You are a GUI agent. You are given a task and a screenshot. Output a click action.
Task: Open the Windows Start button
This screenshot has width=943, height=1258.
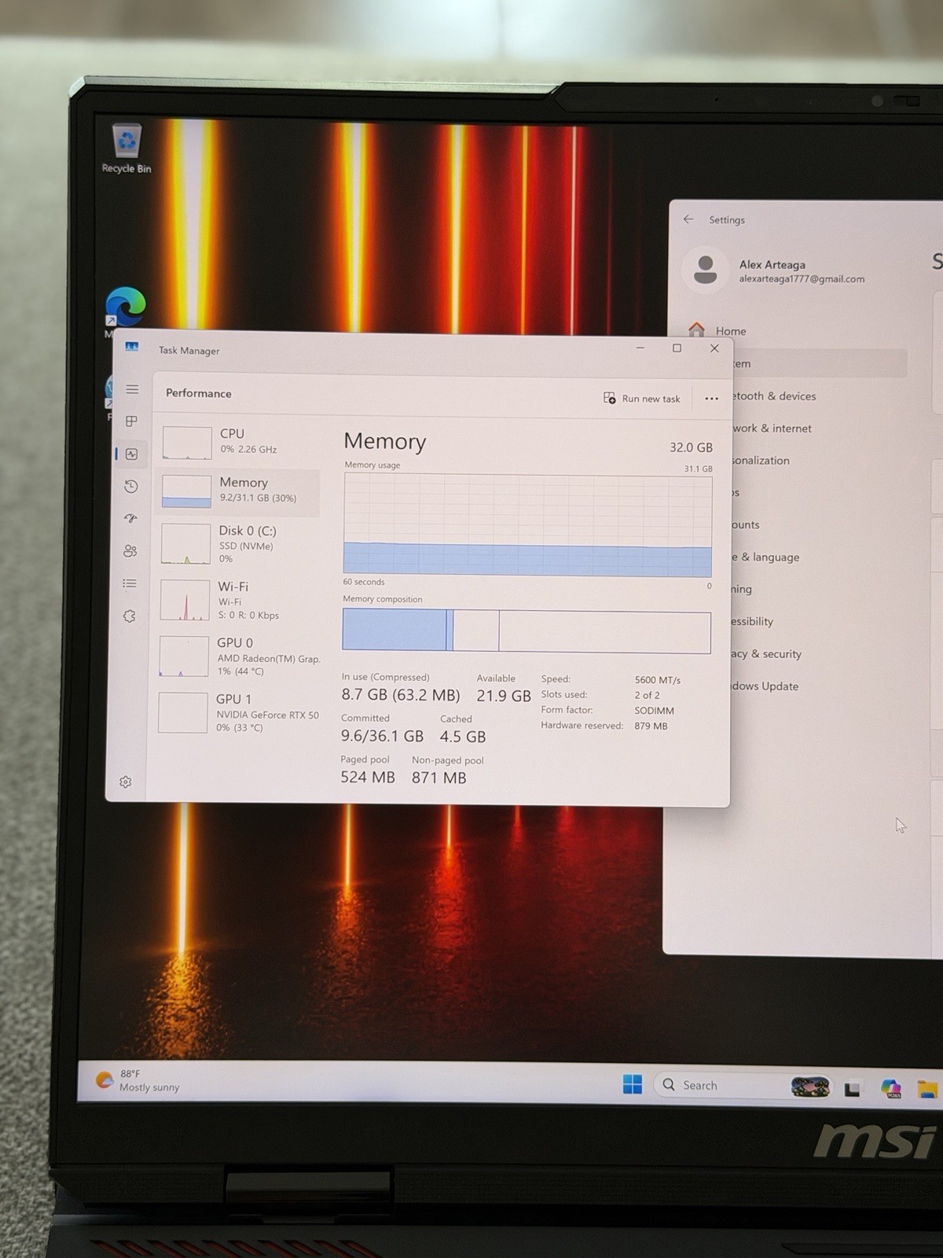[x=632, y=1084]
